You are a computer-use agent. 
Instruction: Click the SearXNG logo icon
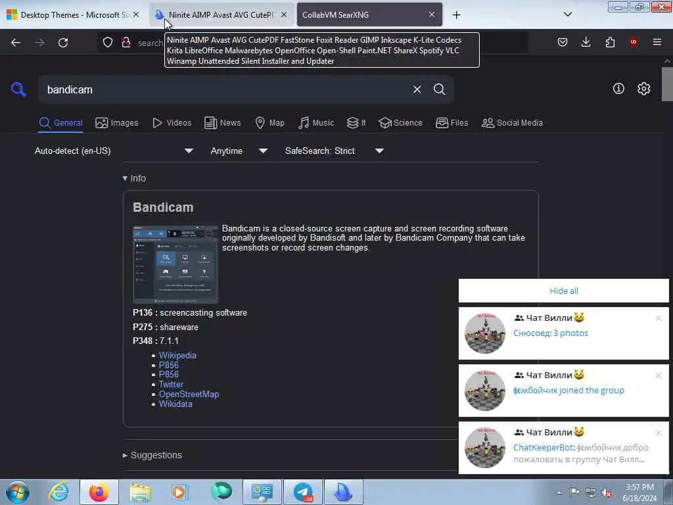click(x=18, y=89)
